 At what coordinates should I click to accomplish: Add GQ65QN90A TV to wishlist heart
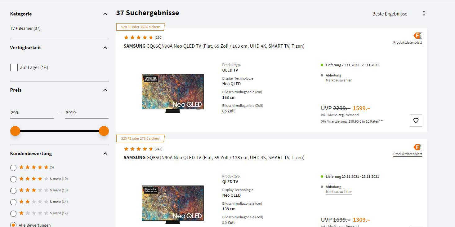[x=416, y=120]
